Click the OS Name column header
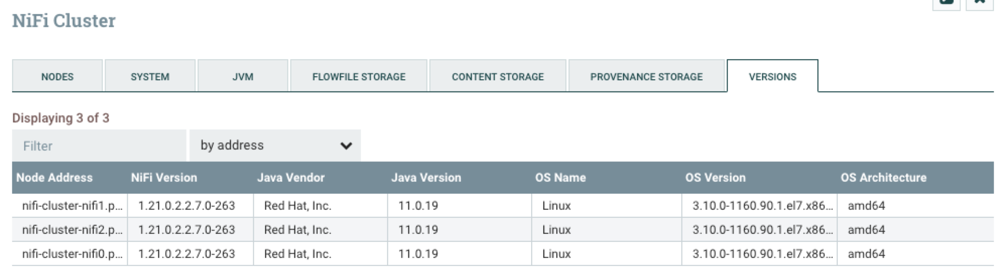Screen dimensions: 1007x280 [x=560, y=178]
